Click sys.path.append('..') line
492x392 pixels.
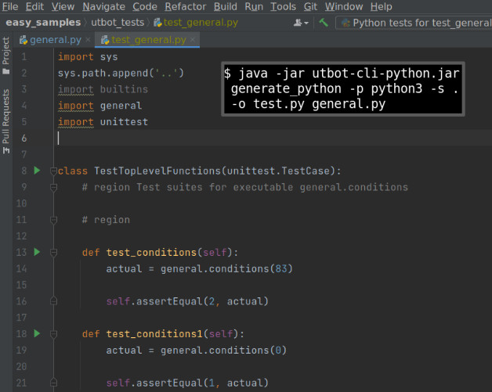tap(121, 73)
